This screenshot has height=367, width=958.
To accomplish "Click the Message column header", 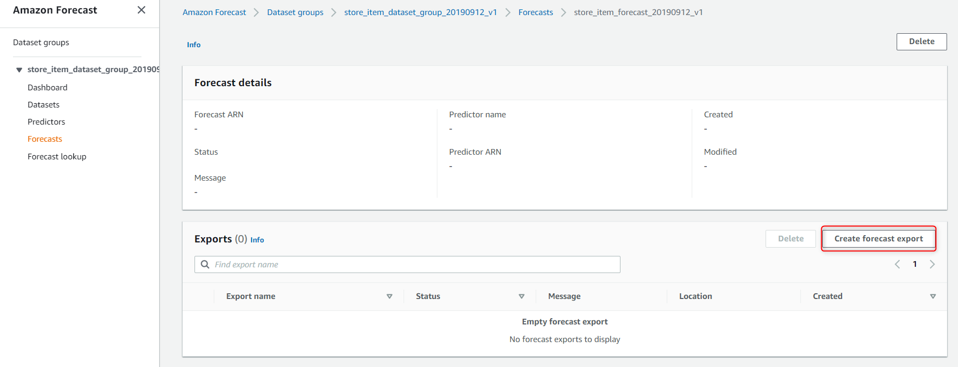I will click(564, 296).
